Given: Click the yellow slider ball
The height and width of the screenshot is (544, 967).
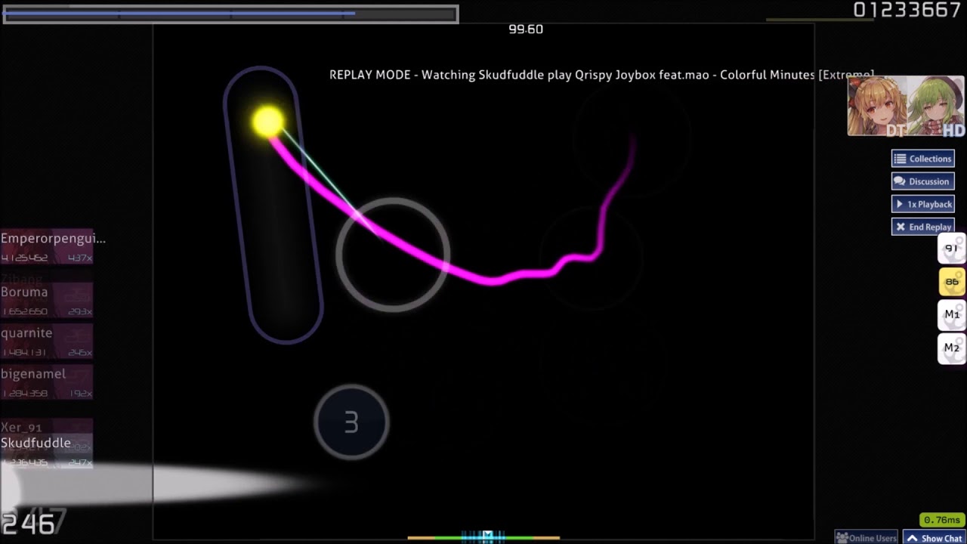Looking at the screenshot, I should 267,122.
